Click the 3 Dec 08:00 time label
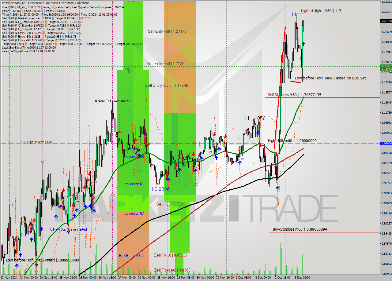The height and width of the screenshot is (281, 392). pyautogui.click(x=303, y=278)
